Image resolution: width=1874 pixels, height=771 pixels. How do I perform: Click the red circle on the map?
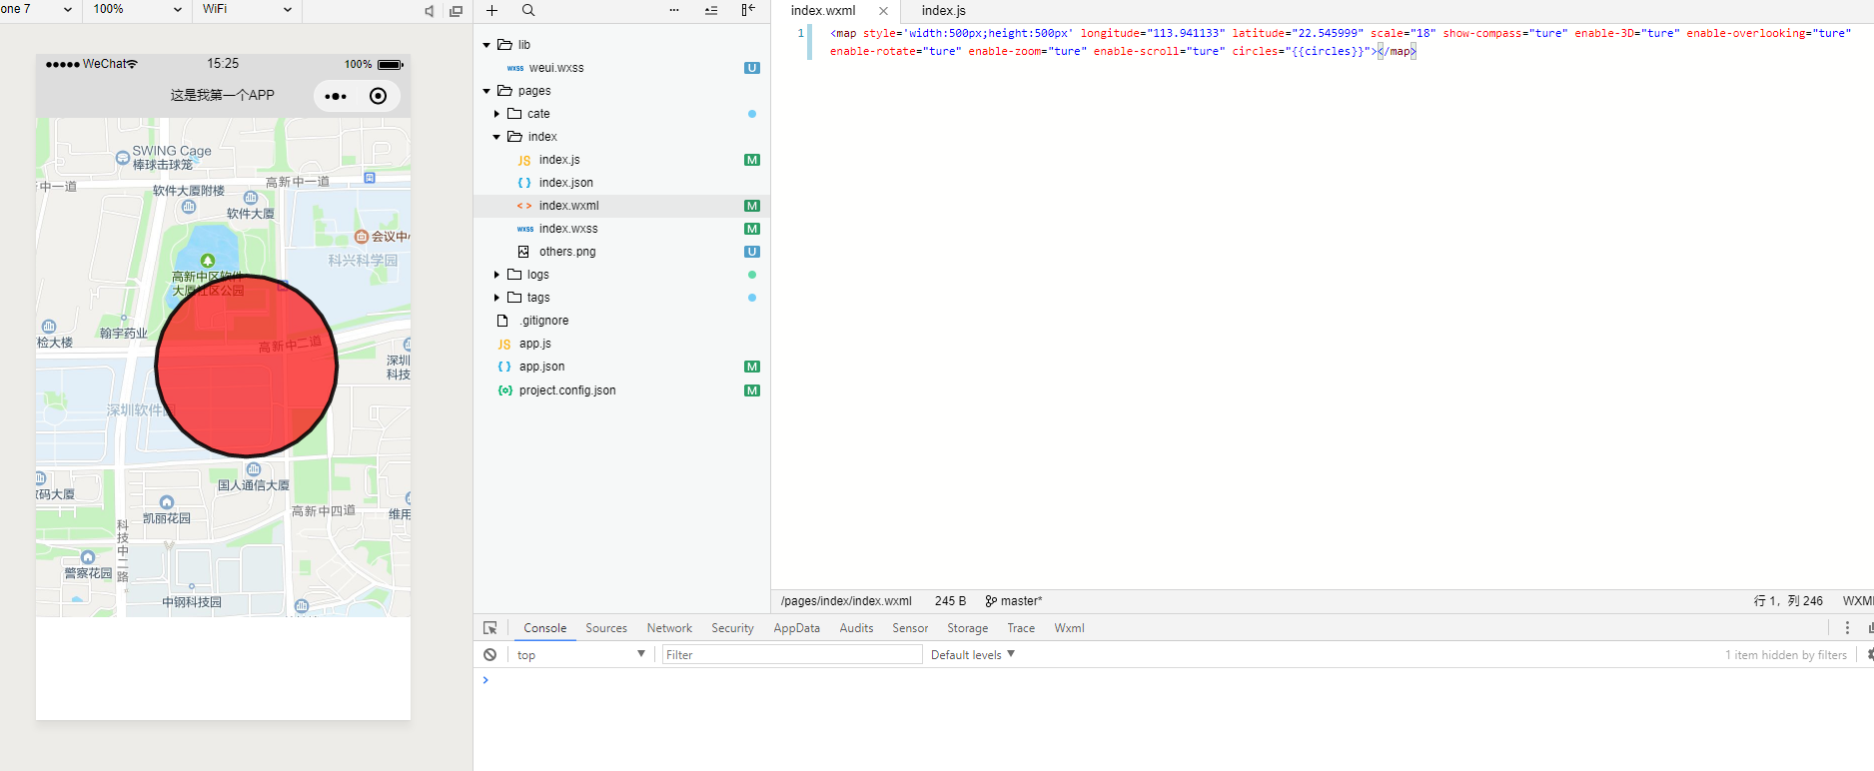point(247,367)
